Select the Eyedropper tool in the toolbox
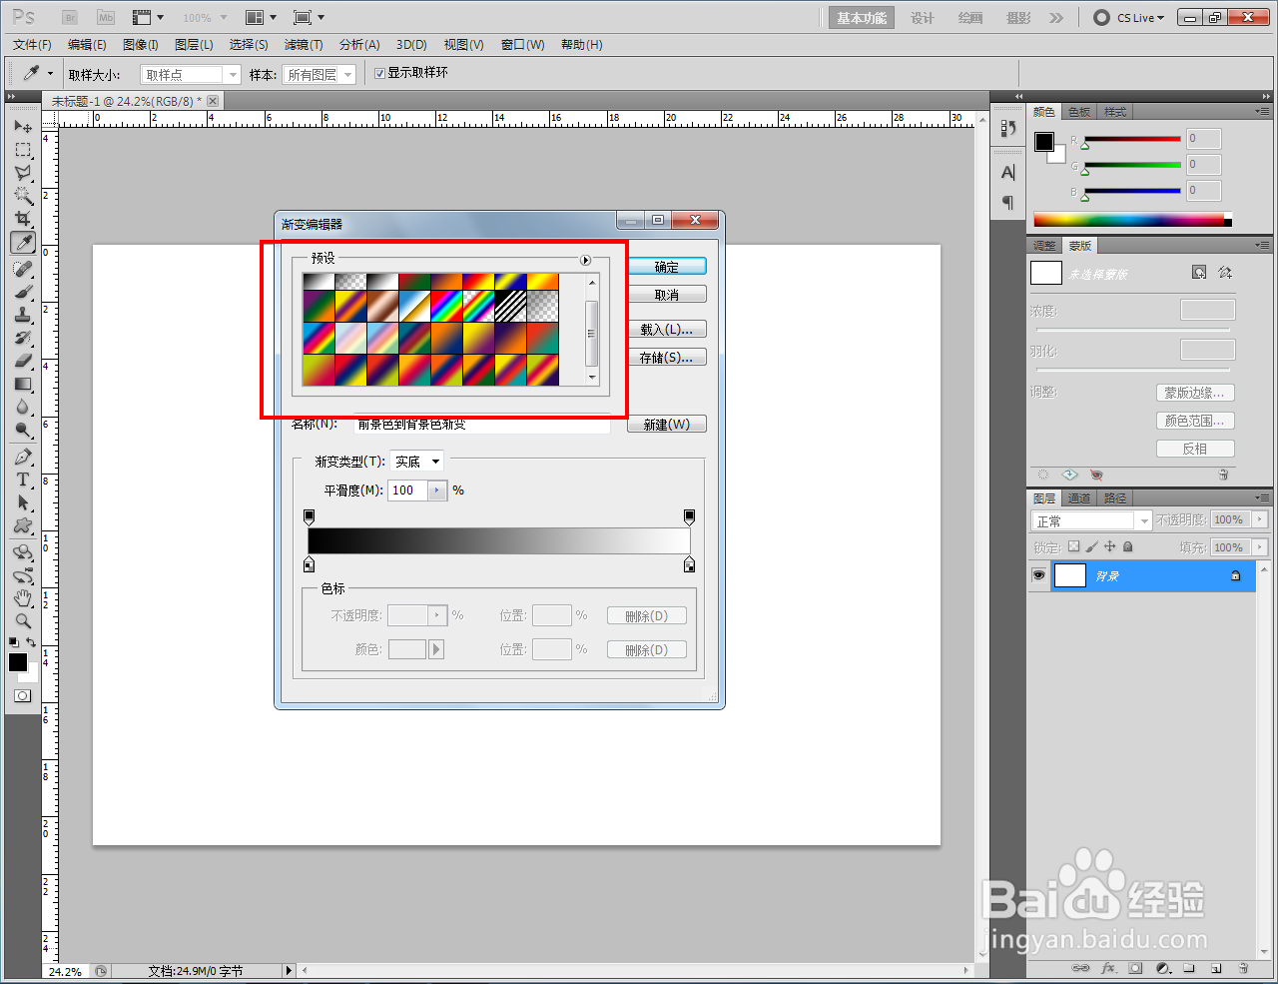This screenshot has height=984, width=1278. (x=23, y=243)
